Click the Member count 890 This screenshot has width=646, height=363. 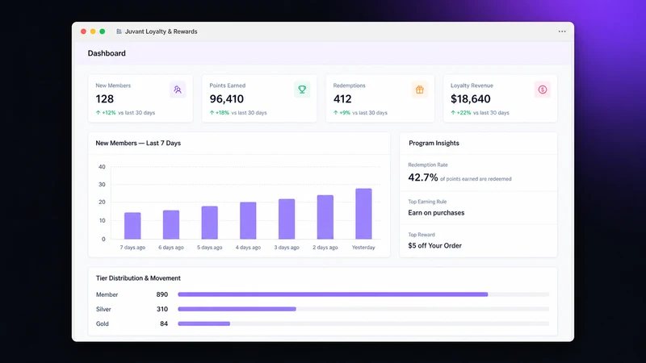pos(162,294)
